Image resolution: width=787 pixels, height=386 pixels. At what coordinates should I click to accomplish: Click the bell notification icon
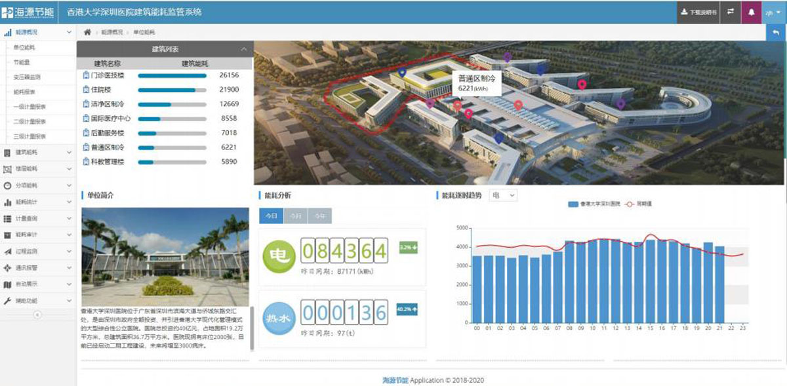point(751,12)
